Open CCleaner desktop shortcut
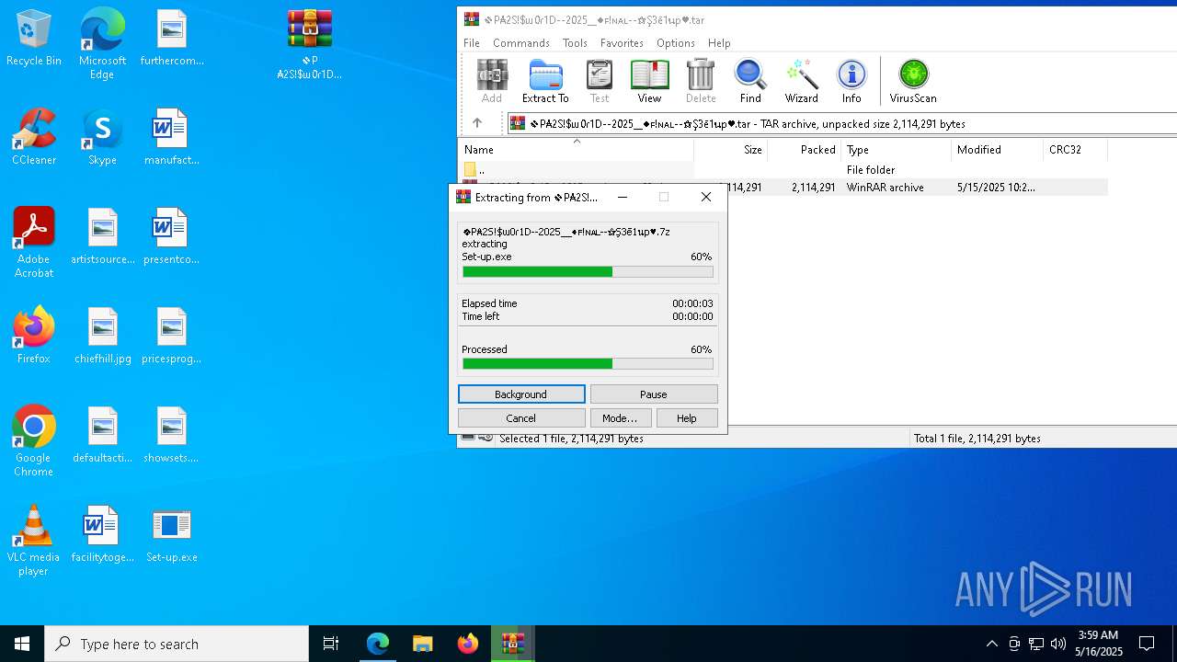 [x=34, y=138]
